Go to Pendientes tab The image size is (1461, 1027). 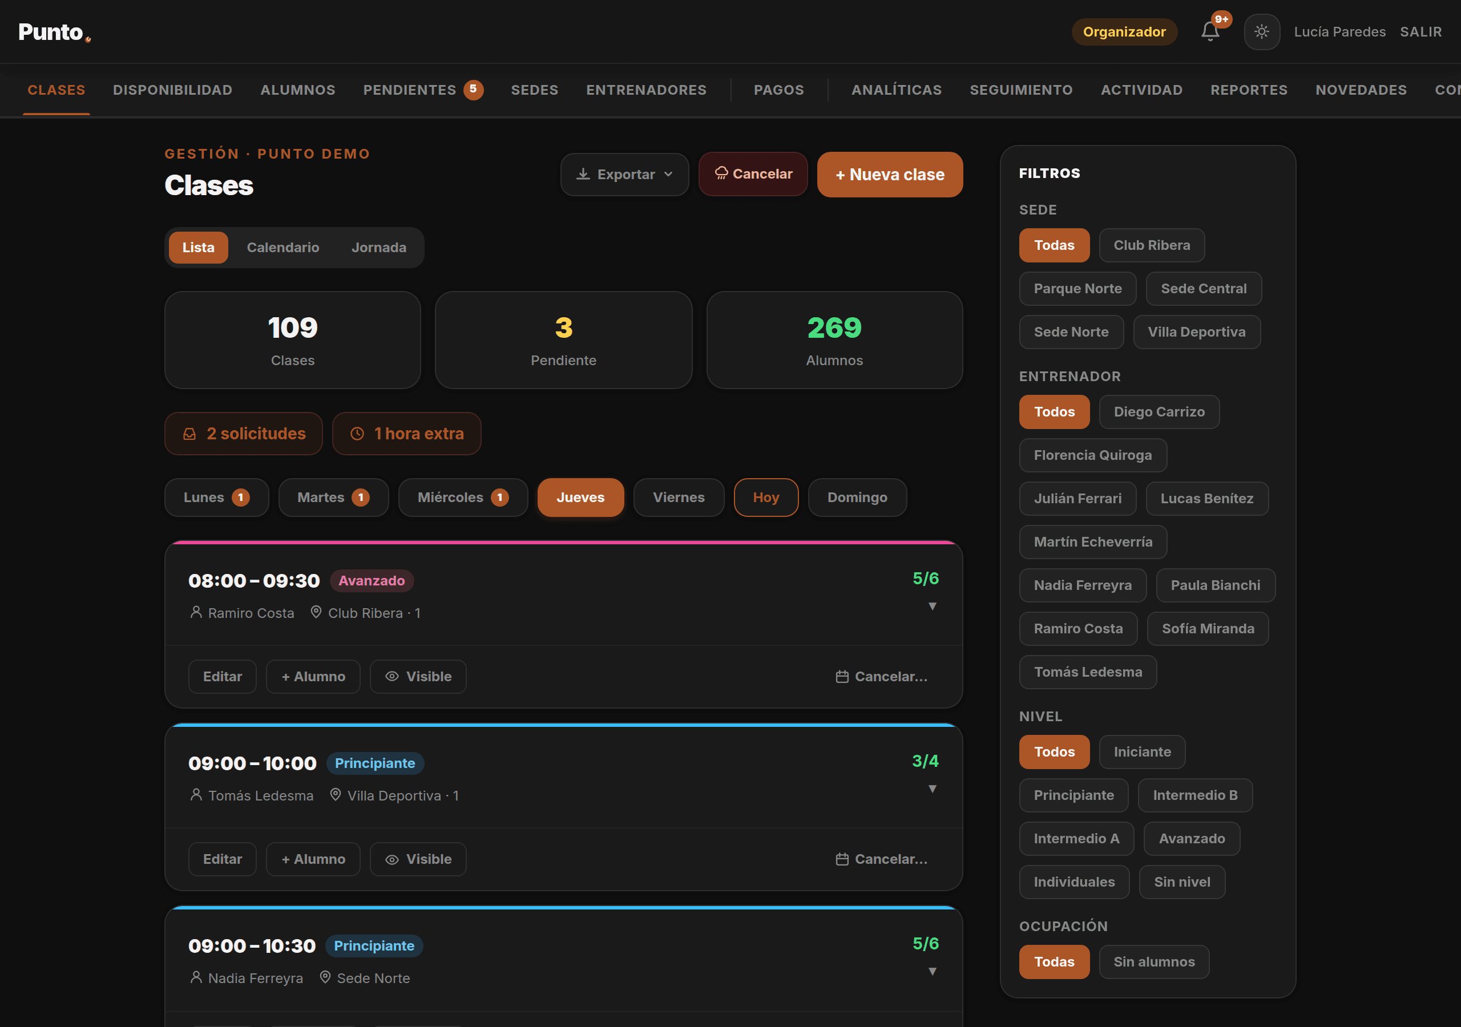point(423,90)
